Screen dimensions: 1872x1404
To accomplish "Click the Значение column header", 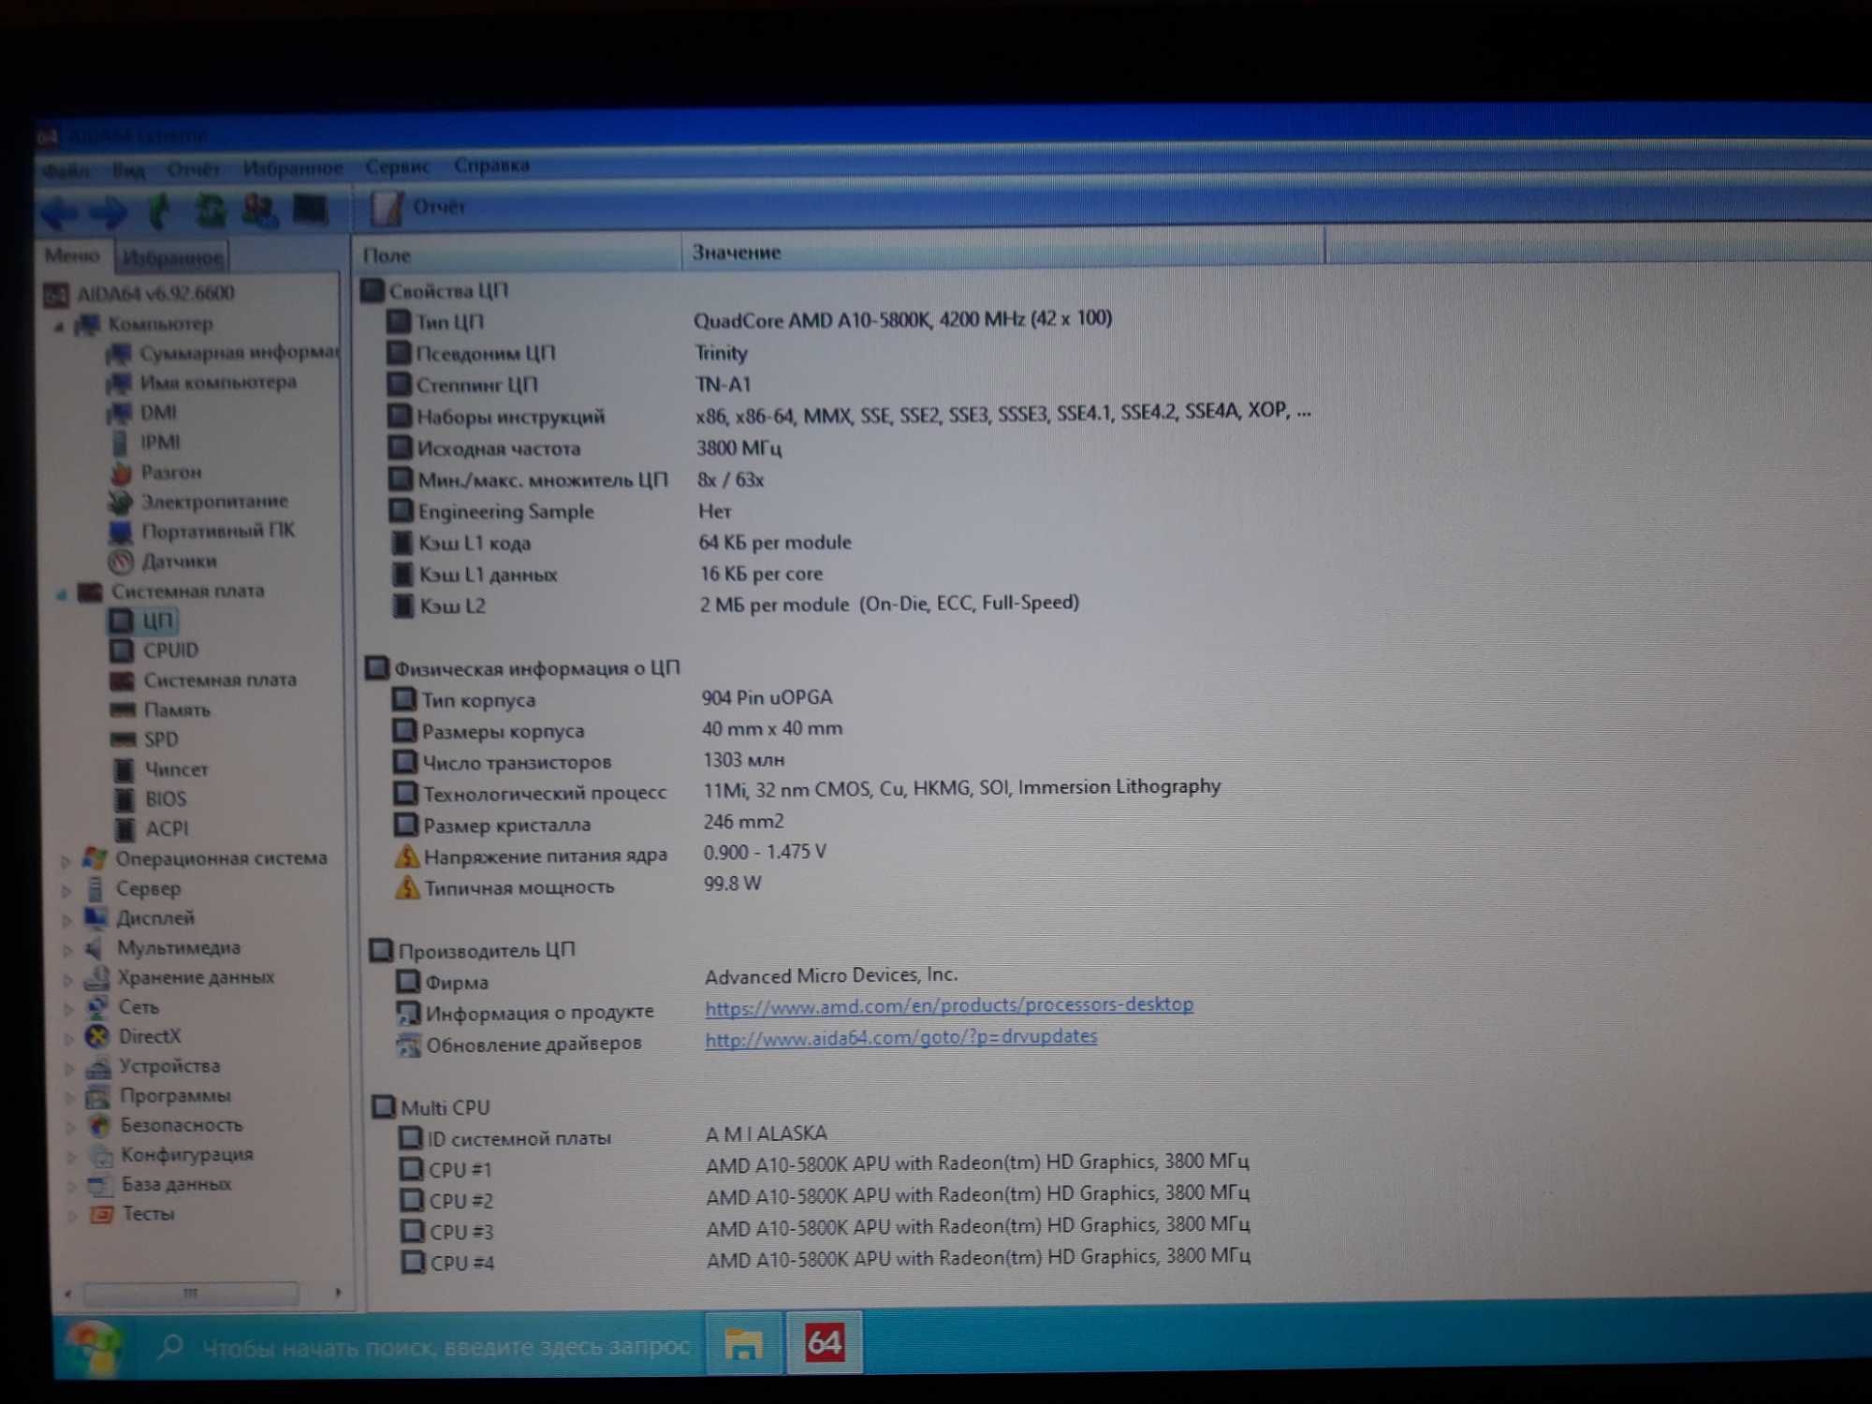I will tap(1003, 252).
